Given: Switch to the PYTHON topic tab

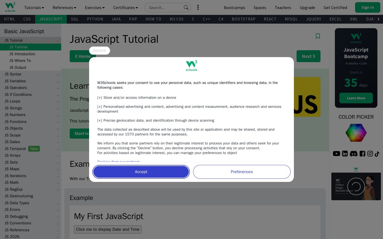Looking at the screenshot, I should pos(95,19).
